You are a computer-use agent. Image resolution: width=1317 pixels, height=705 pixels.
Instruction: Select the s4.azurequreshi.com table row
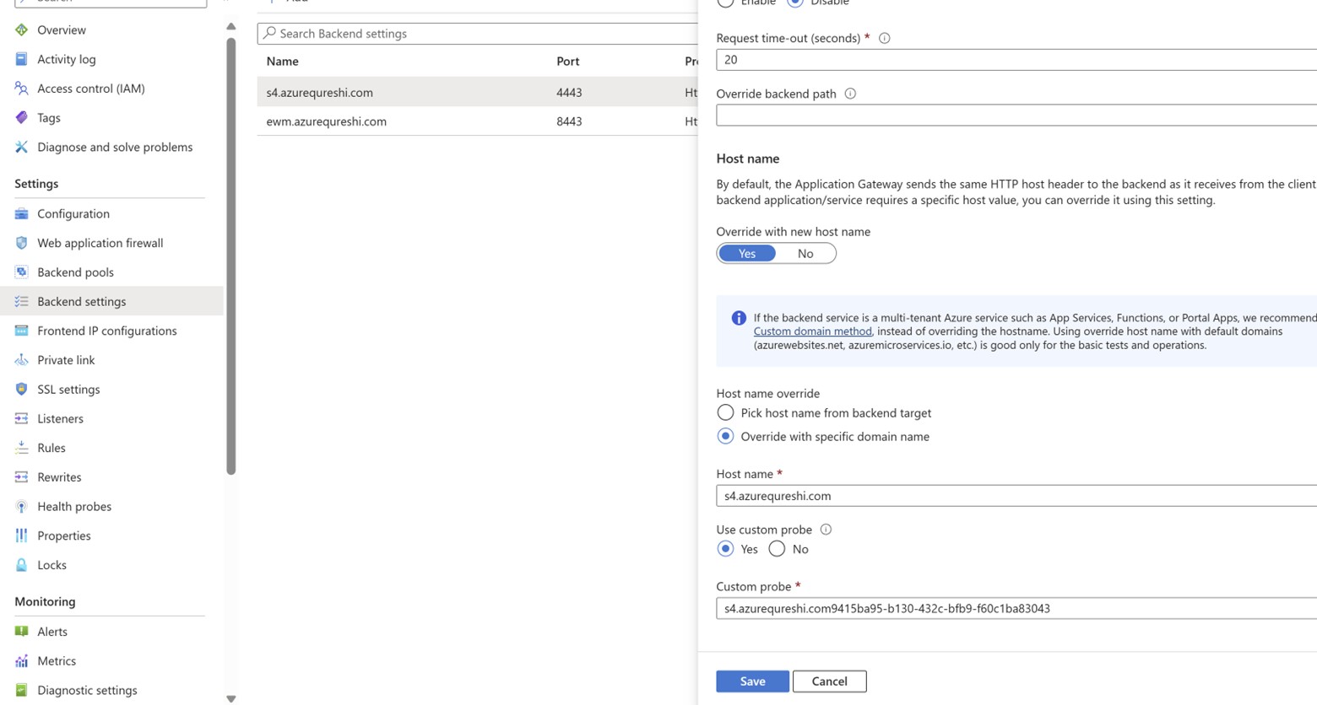pyautogui.click(x=478, y=92)
